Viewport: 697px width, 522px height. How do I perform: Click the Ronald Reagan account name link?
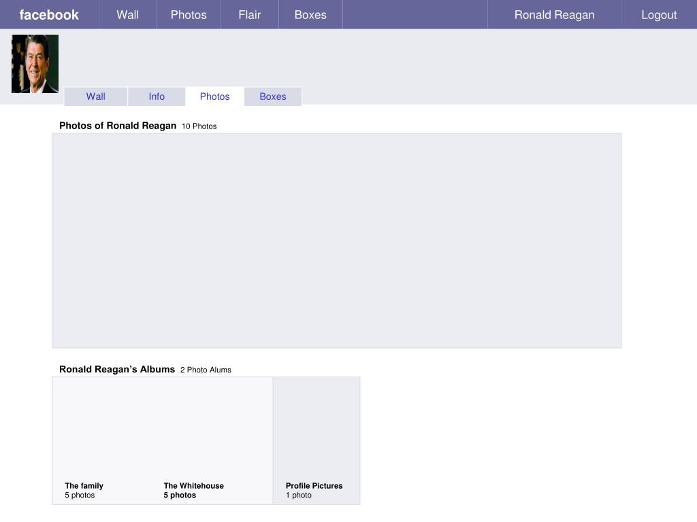click(x=554, y=15)
